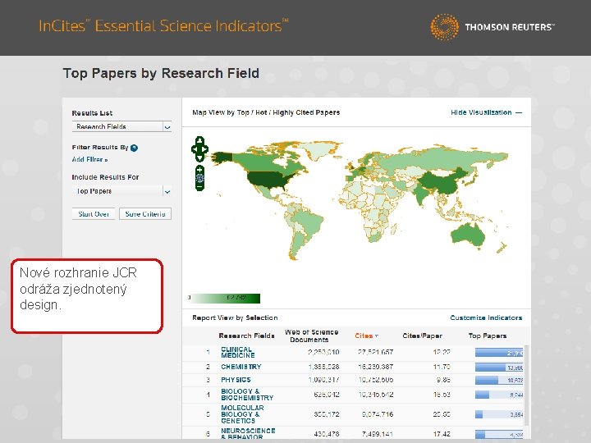Screen dimensions: 591x443
Task: Open the CLINICAL MEDICINE research field
Action: 238,353
